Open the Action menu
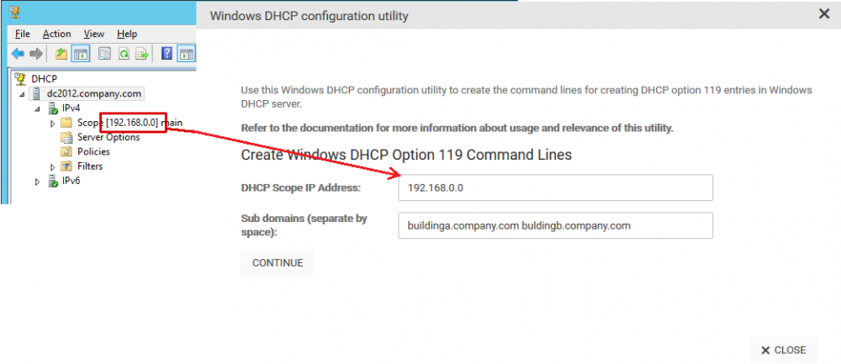Screen dimensions: 841x364 click(x=56, y=34)
